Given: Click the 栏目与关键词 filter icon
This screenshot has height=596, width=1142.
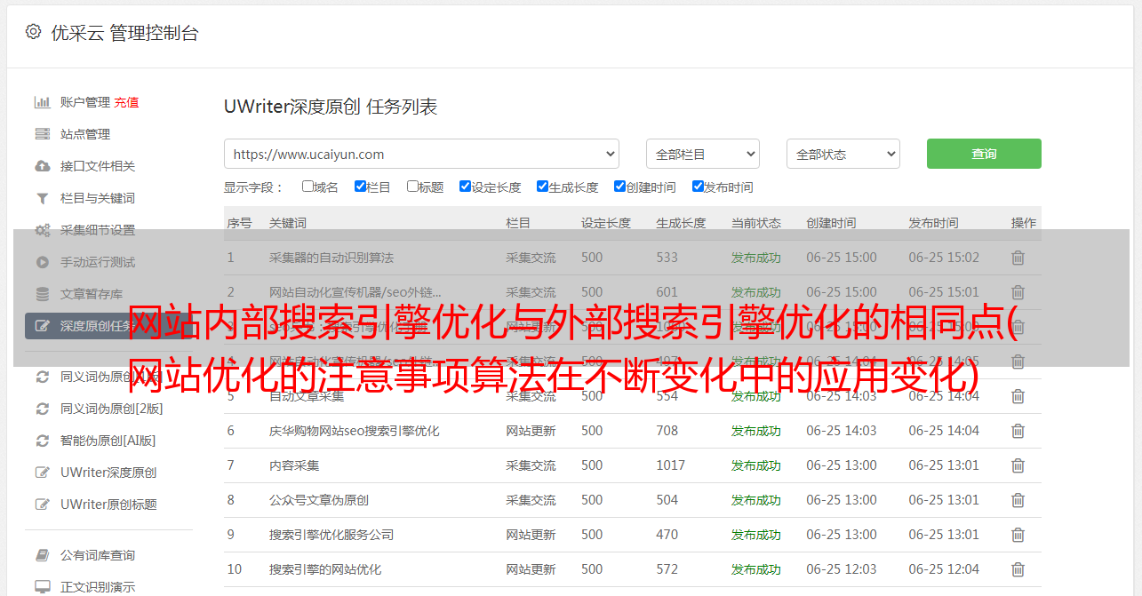Looking at the screenshot, I should (42, 198).
